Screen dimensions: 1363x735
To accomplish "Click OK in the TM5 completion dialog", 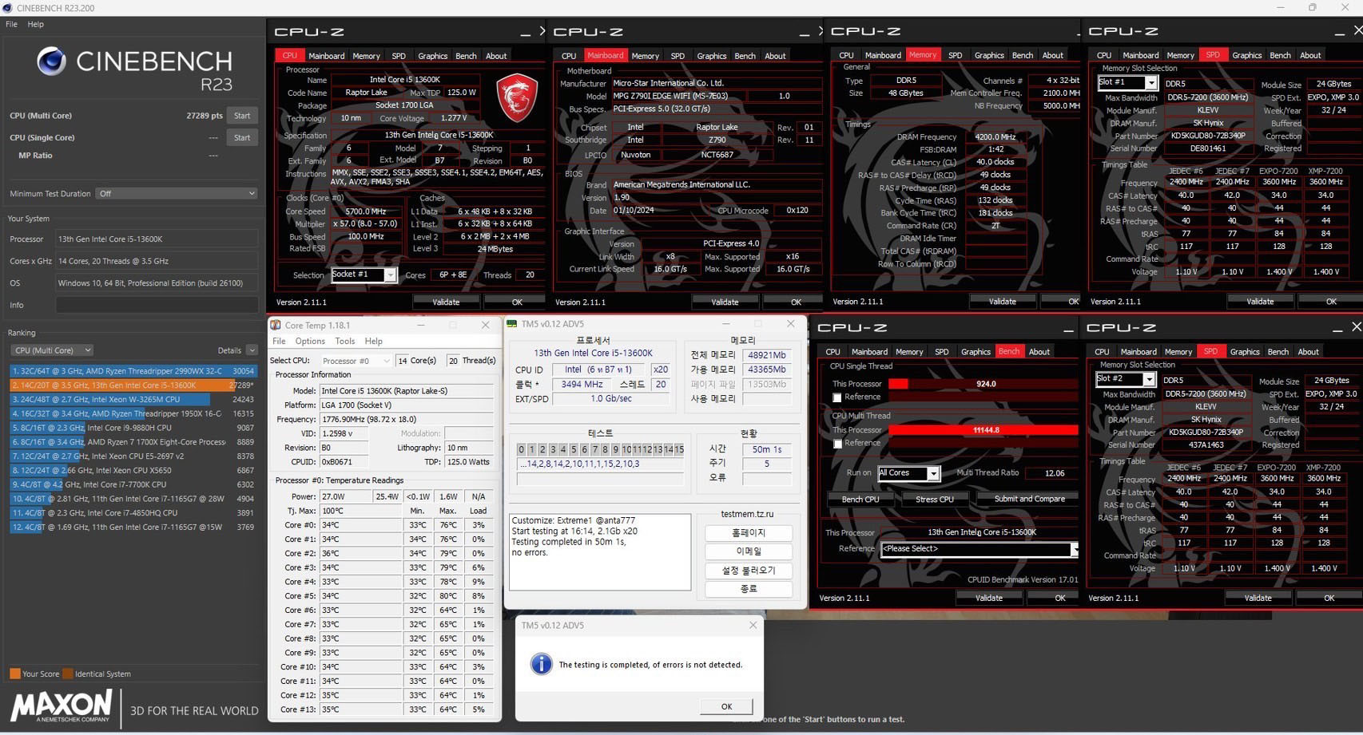I will (726, 706).
